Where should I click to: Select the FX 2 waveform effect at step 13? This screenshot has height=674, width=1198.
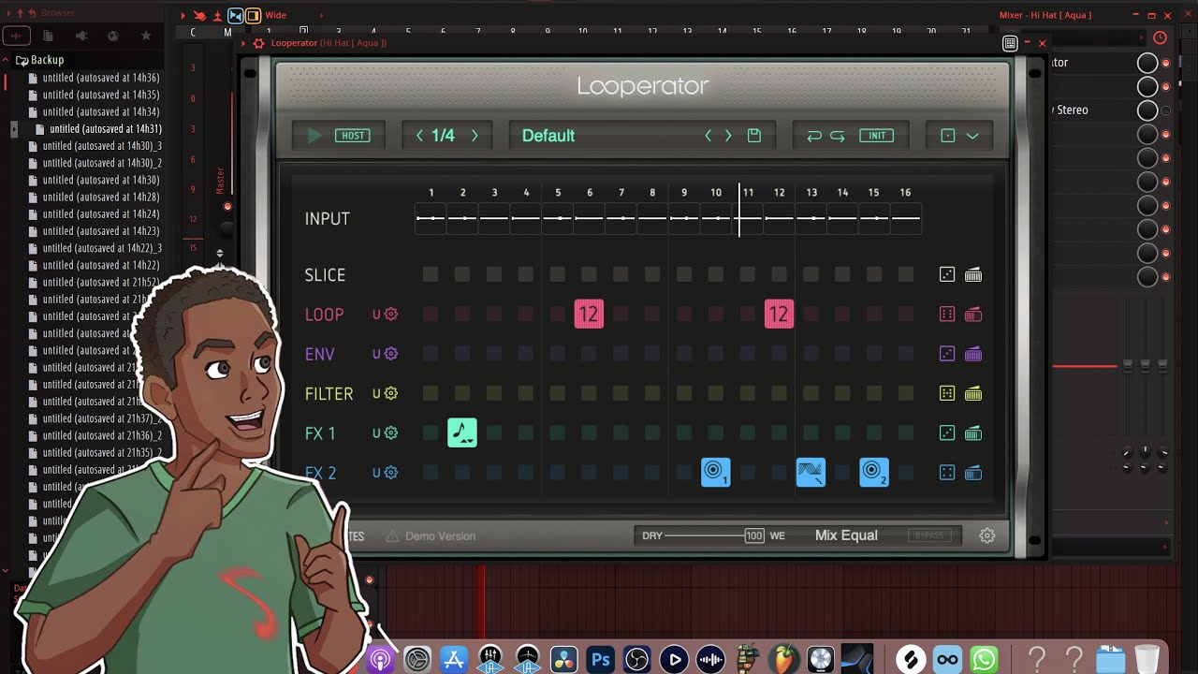(811, 472)
